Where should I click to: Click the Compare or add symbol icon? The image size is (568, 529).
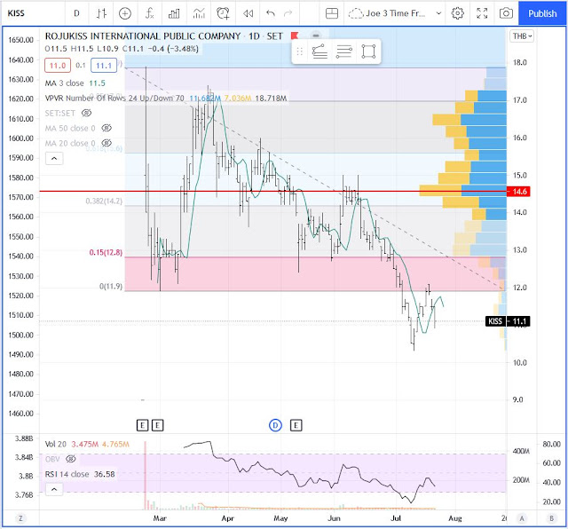[125, 13]
